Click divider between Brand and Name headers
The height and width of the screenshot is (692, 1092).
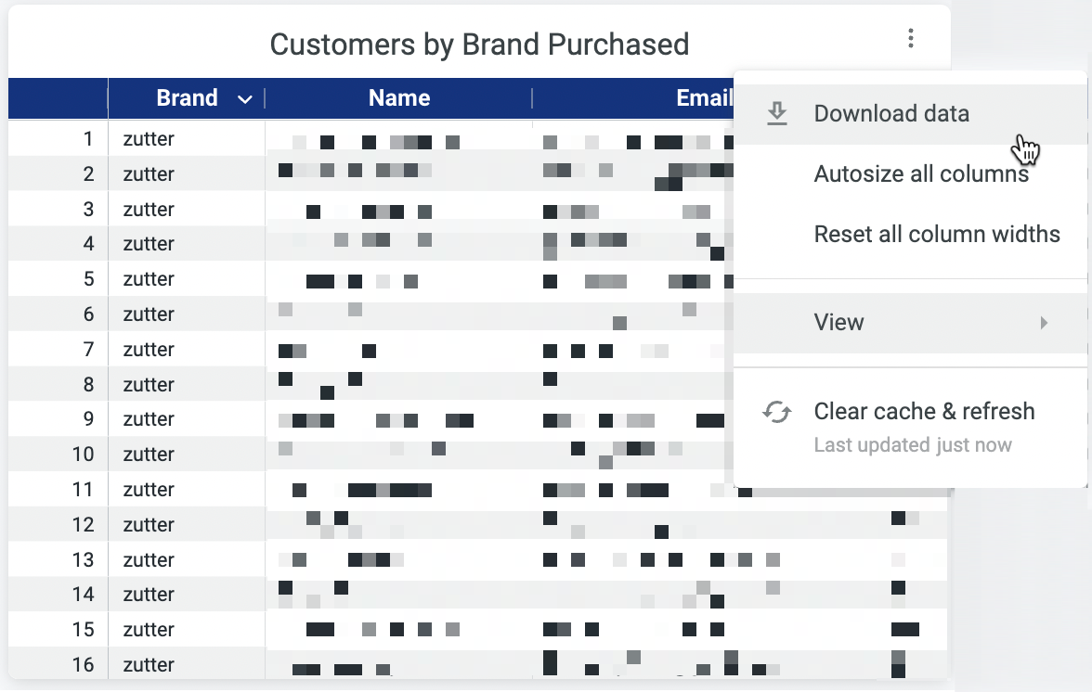click(266, 98)
